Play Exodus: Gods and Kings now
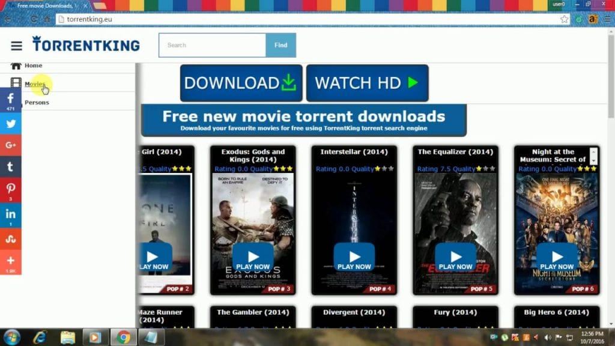This screenshot has width=615, height=346. click(253, 257)
